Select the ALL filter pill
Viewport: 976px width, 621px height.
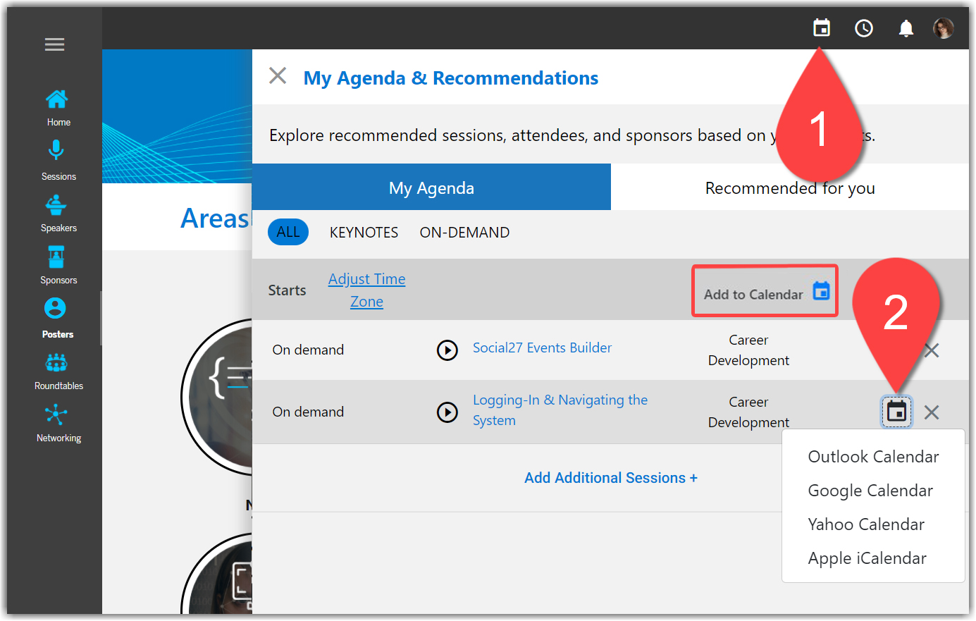288,232
